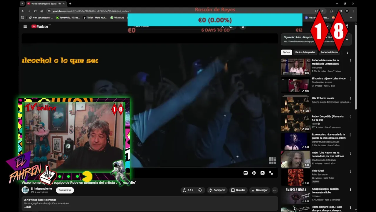Open the tab search dropdown arrow
This screenshot has width=376, height=212.
pos(22,4)
